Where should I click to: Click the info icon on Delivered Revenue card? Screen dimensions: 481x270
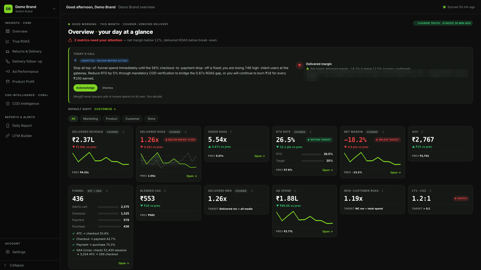tap(123, 132)
